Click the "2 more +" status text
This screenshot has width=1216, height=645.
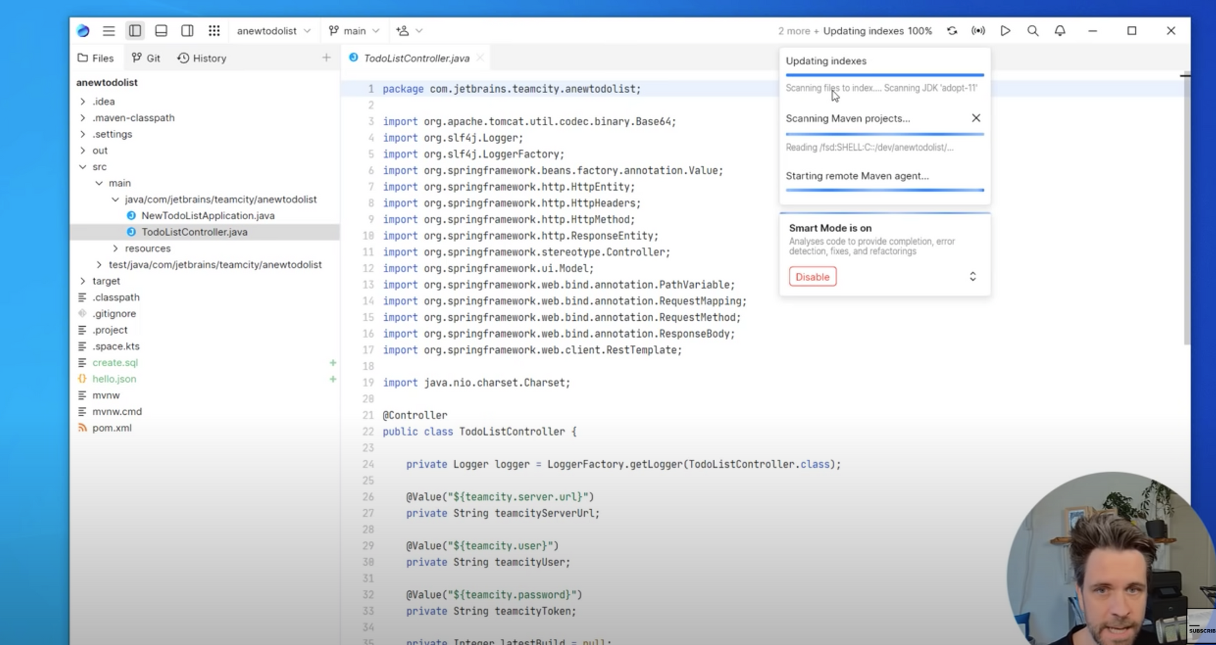(798, 31)
